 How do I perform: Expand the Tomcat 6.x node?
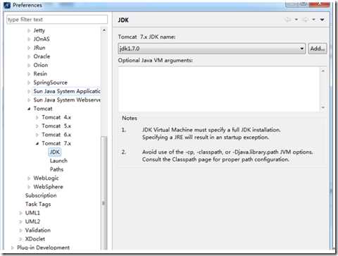point(37,135)
